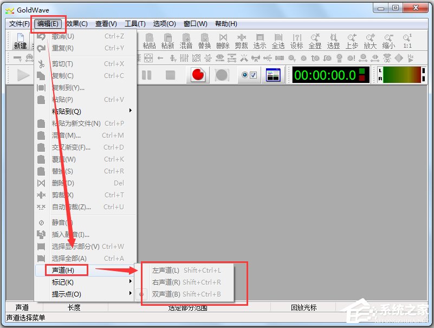Click the grey record-into-selection button
Viewport: 434px width, 328px height.
pos(222,75)
